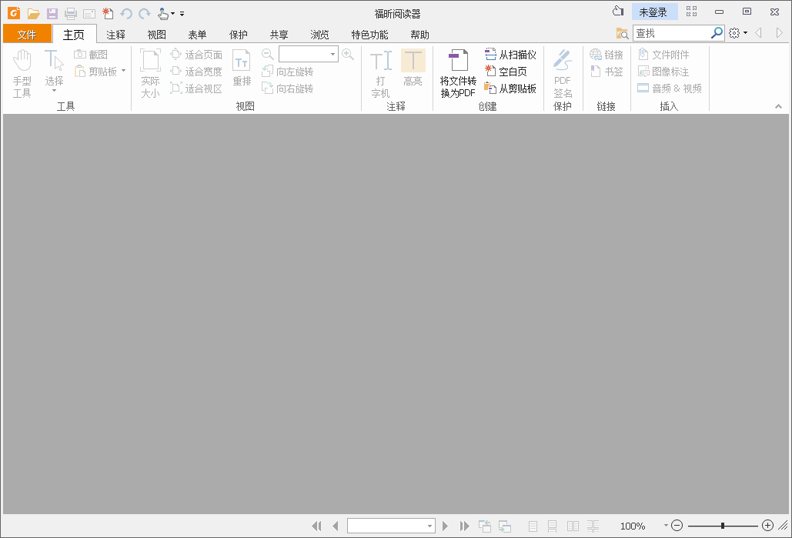Click 实际大小 actual size button

coord(151,73)
